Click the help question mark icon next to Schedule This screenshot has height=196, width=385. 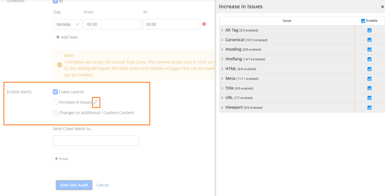61,1
